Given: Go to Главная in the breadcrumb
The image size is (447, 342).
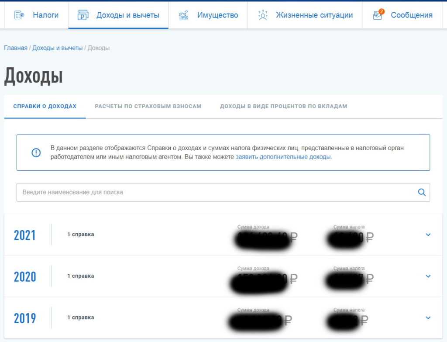Looking at the screenshot, I should click(x=16, y=48).
